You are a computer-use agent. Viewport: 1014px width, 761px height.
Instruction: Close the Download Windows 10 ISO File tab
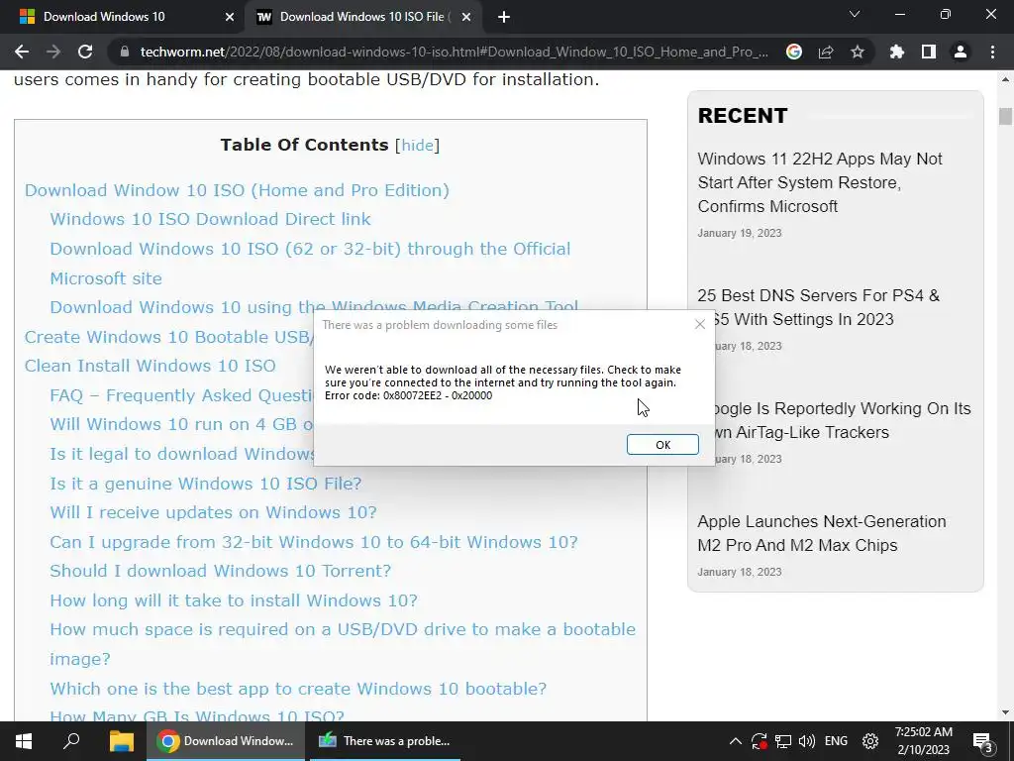tap(466, 17)
